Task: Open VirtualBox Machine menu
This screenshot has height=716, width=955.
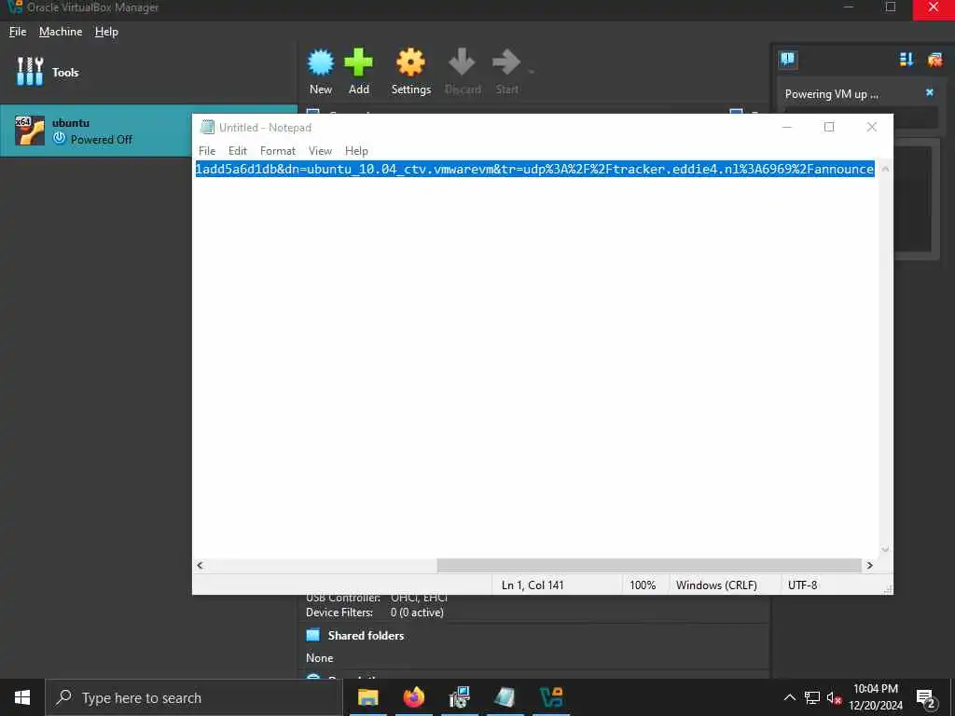Action: 61,32
